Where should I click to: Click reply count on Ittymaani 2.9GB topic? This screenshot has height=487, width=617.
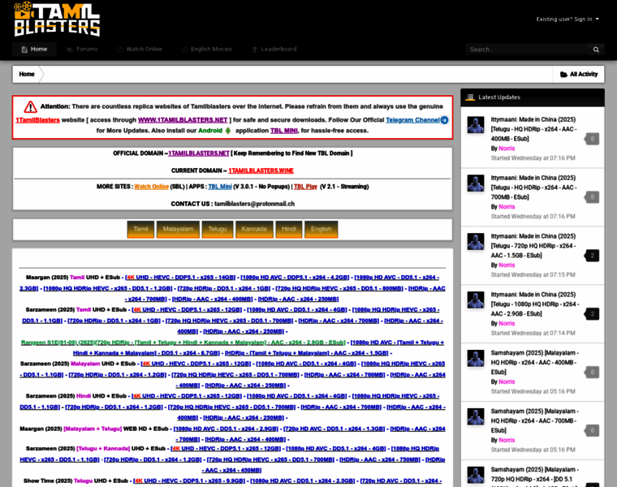[x=592, y=314]
